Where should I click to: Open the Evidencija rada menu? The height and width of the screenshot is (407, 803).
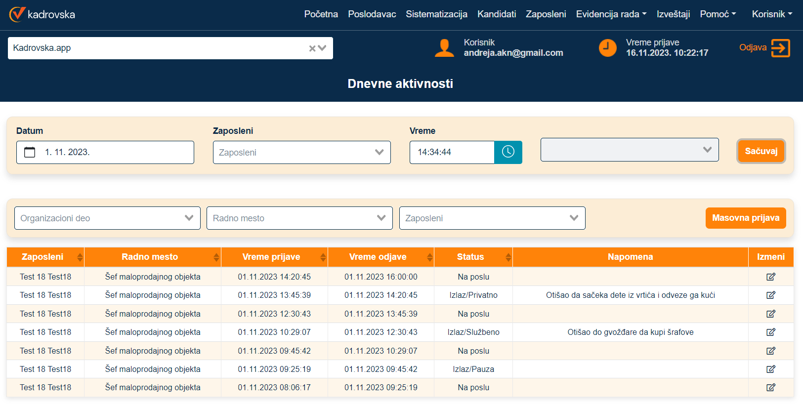(x=611, y=14)
